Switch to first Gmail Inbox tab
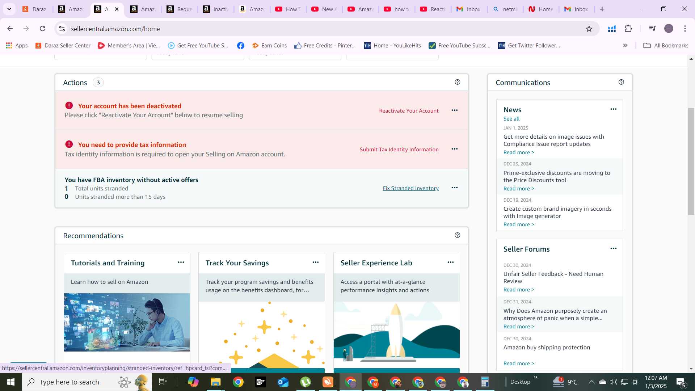Screen dimensions: 695x391 point(468,9)
